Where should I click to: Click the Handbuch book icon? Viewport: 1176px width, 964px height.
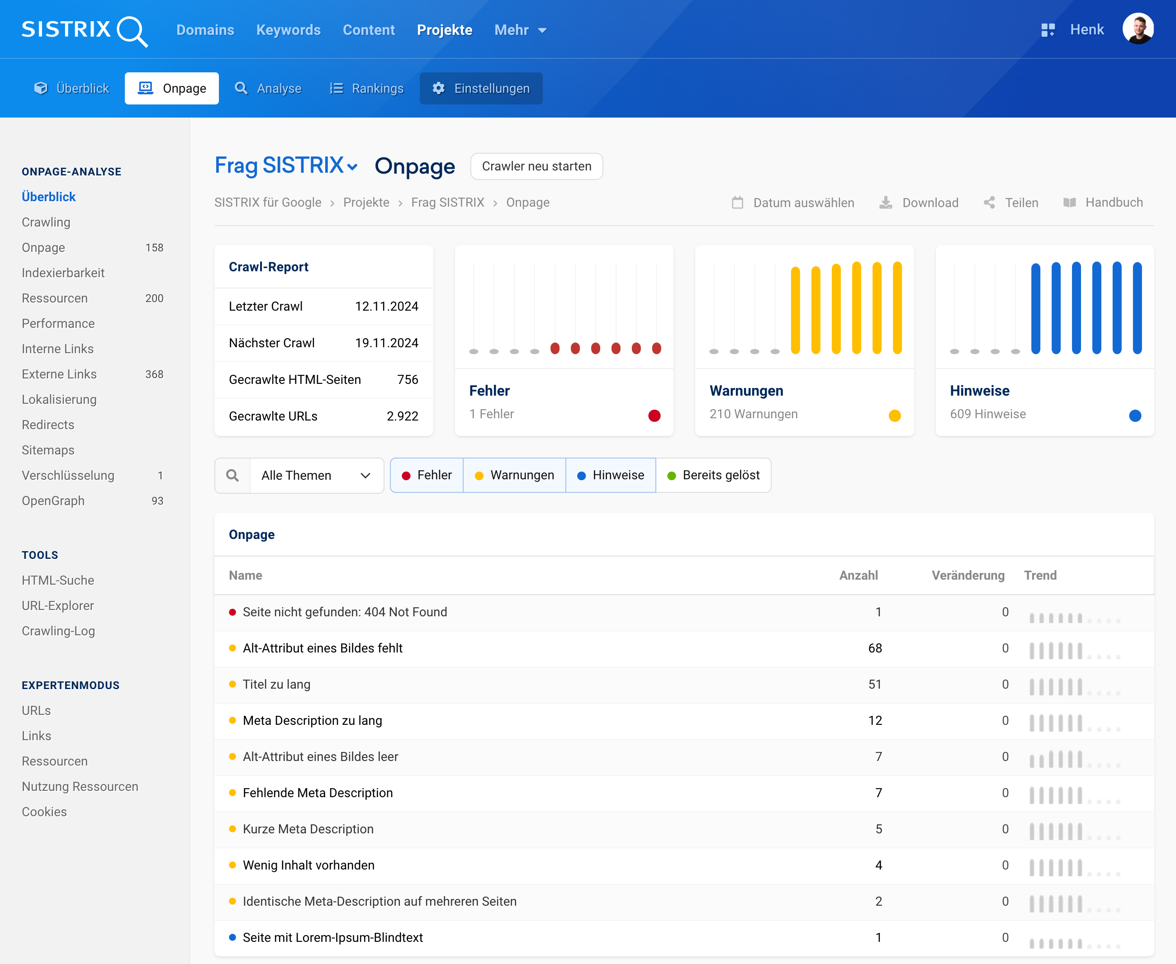(x=1069, y=203)
